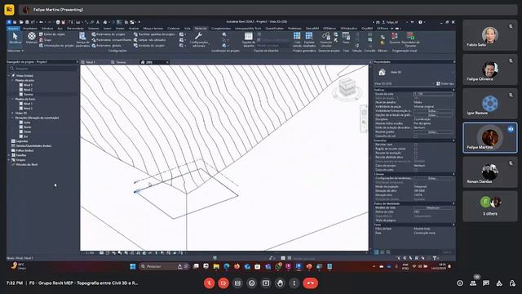Viewport: 522px width, 294px height.
Task: Open Parâmetros compartilhados
Action: pyautogui.click(x=112, y=40)
